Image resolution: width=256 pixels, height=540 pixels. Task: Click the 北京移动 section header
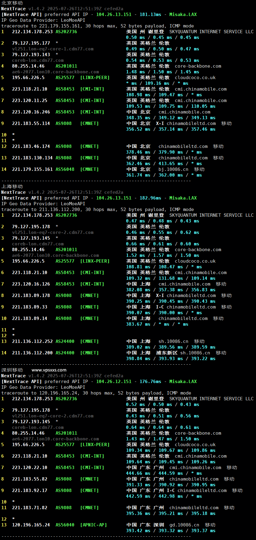pos(12,3)
